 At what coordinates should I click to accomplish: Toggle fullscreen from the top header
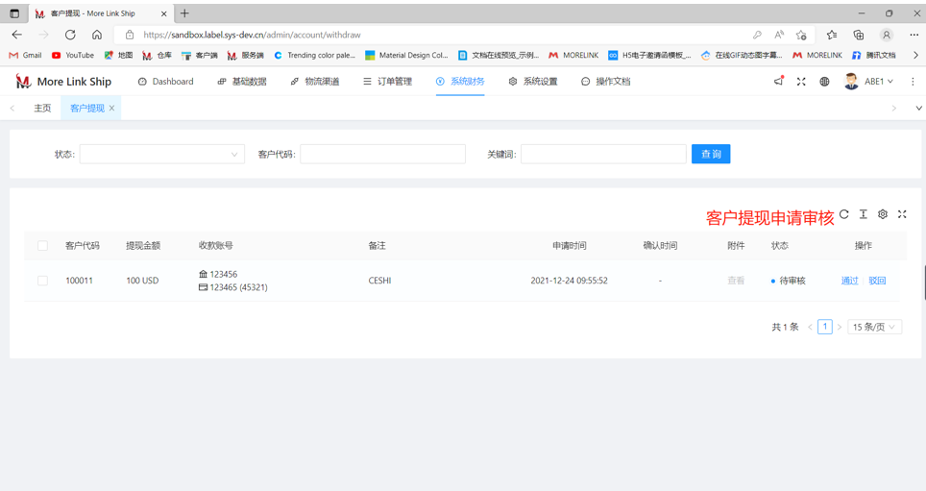801,82
